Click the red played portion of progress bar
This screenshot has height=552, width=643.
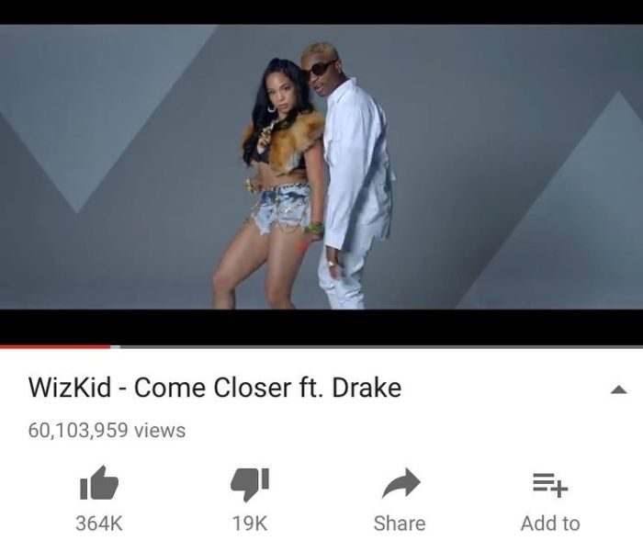pyautogui.click(x=55, y=347)
